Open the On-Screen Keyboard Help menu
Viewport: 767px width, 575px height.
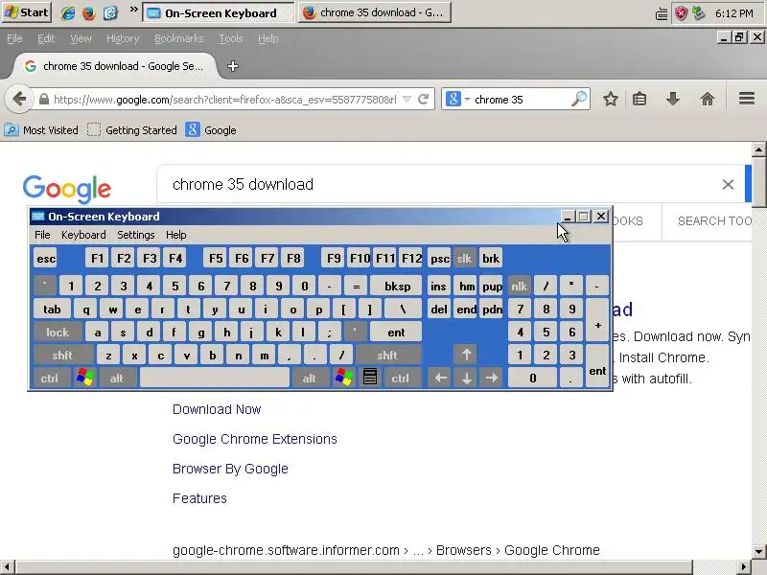point(176,235)
